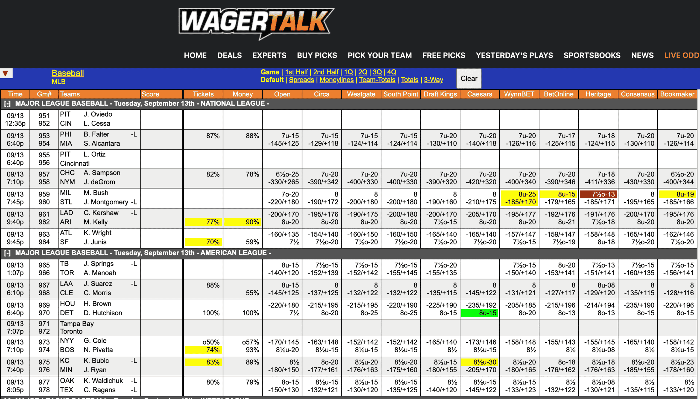Click the Clear button

pos(469,79)
